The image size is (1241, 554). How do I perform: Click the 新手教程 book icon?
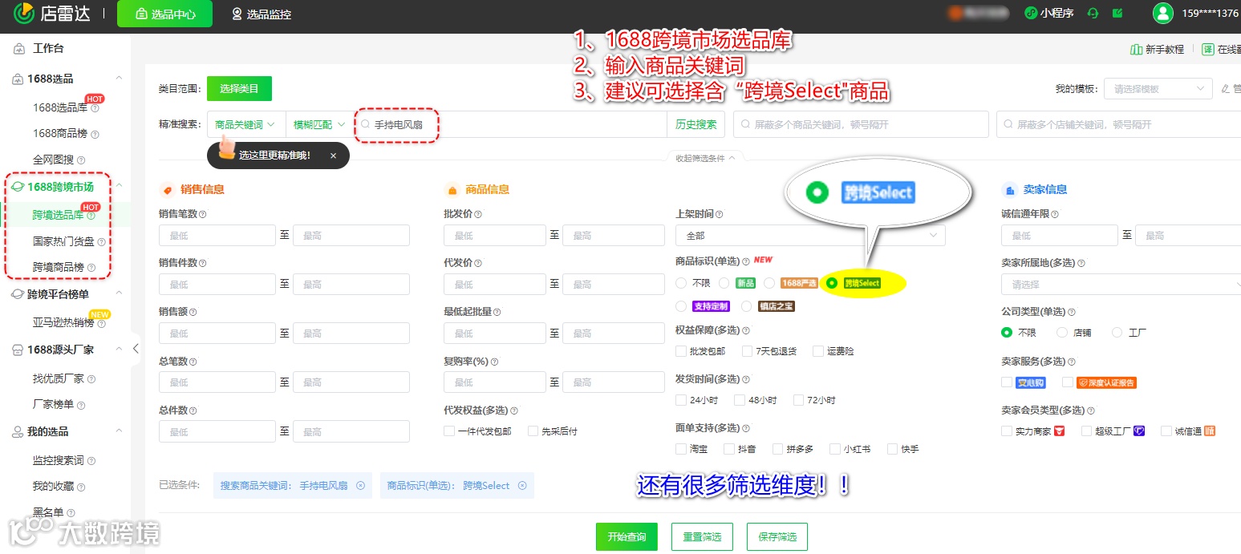pyautogui.click(x=1136, y=49)
